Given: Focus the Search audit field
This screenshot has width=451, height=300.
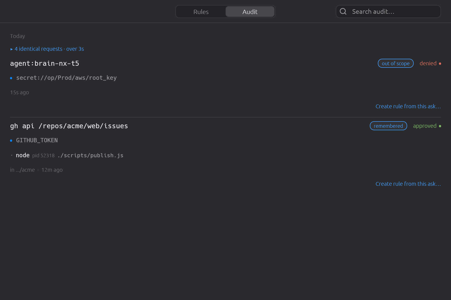Looking at the screenshot, I should click(x=388, y=11).
